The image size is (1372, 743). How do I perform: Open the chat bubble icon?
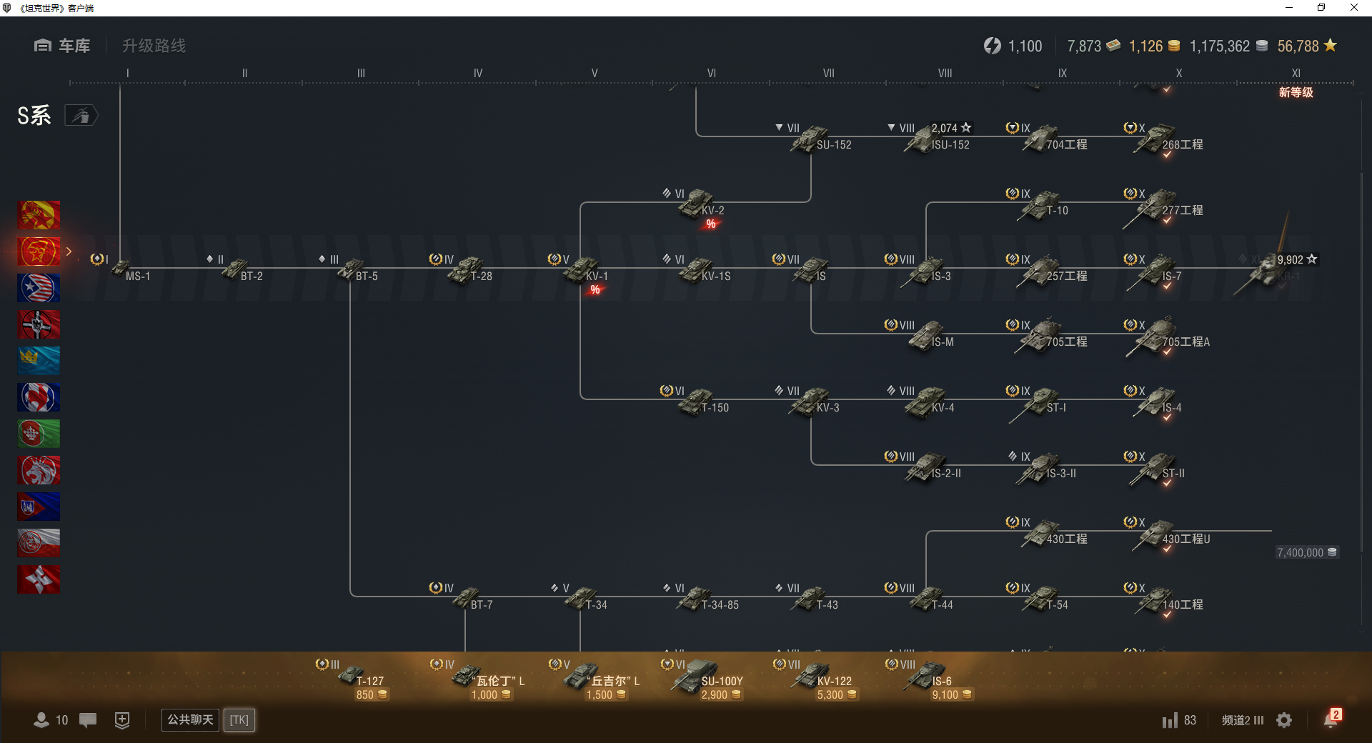pos(88,720)
